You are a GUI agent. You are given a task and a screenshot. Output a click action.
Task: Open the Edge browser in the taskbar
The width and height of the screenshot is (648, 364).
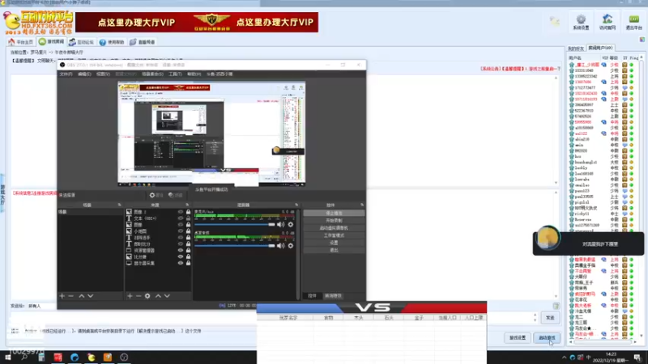(75, 358)
